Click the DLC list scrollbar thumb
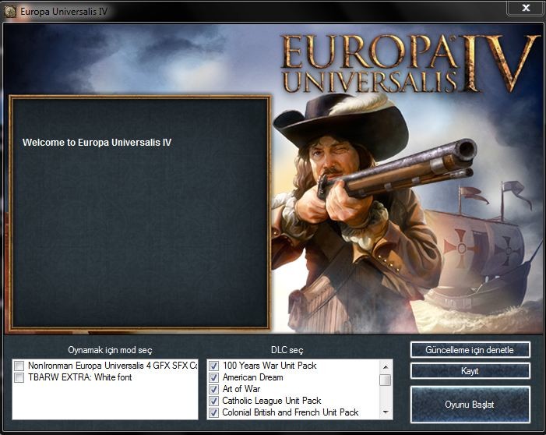 point(386,380)
